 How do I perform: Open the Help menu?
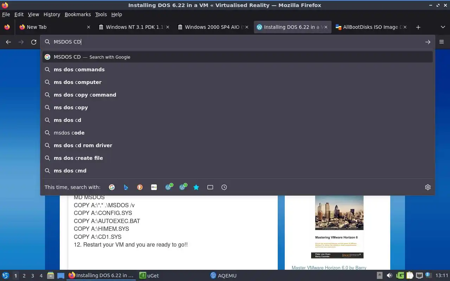[x=117, y=14]
